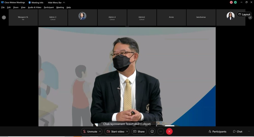
Task: Click the Share content button
Action: click(x=139, y=131)
